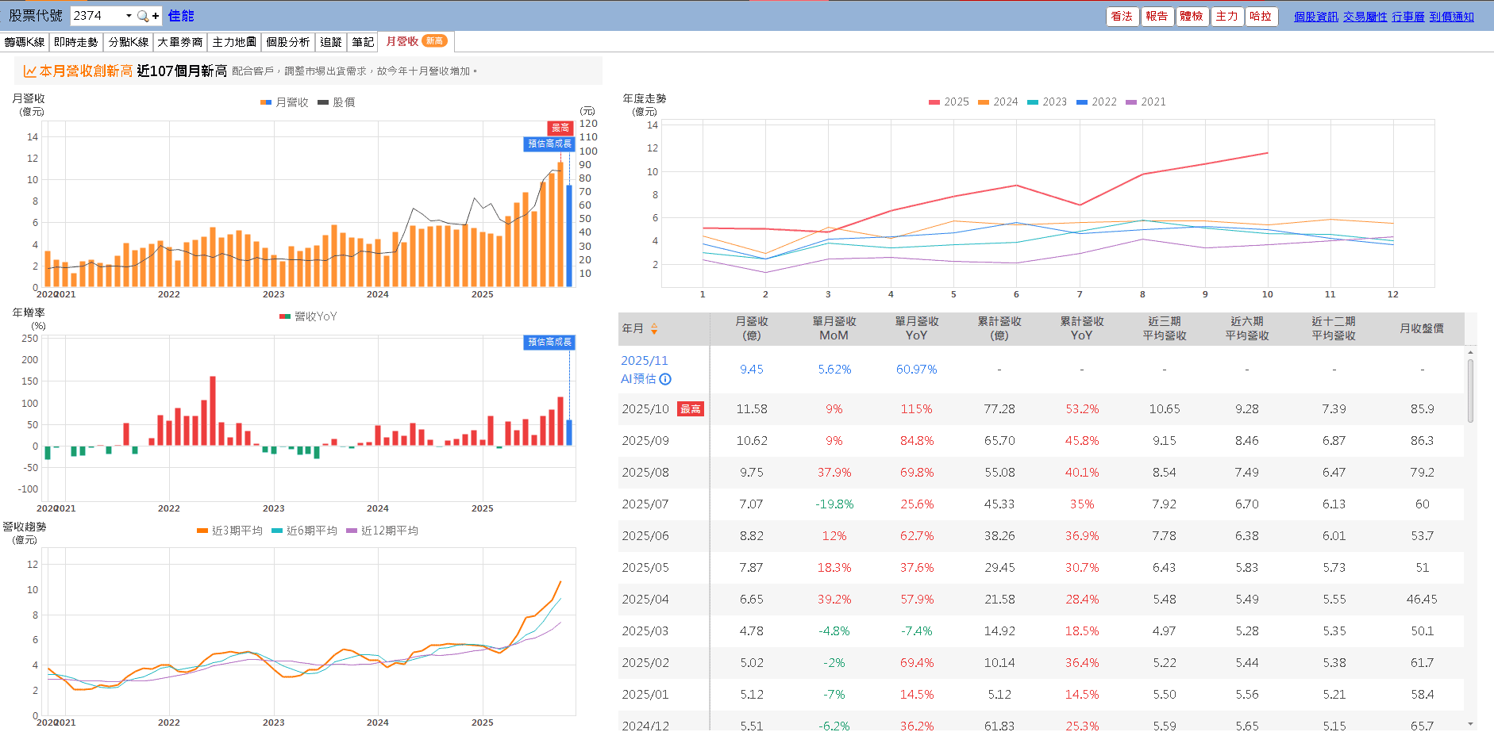Toggle 近12期平均 series in trend legend
Image resolution: width=1494 pixels, height=755 pixels.
(x=382, y=531)
